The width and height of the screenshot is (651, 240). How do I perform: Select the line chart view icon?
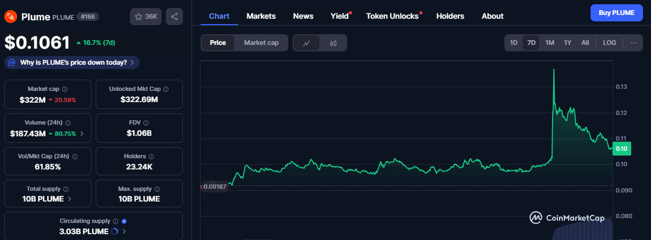click(307, 43)
